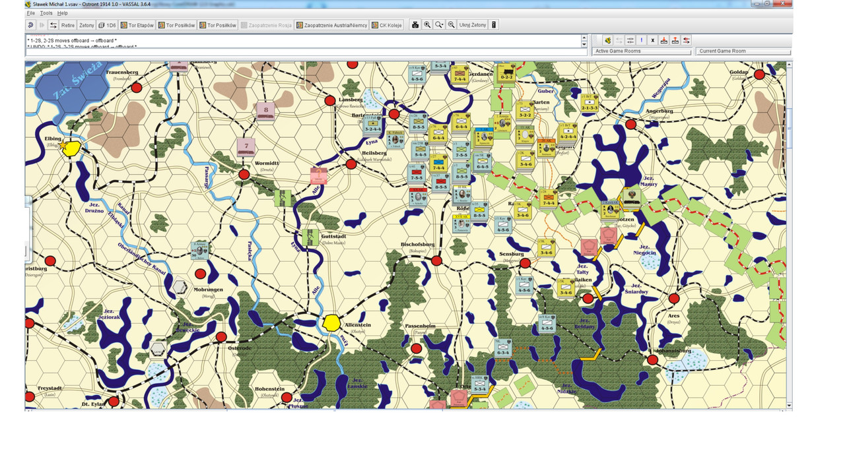Click the red Goldap town marker
The image size is (845, 457).
click(759, 75)
